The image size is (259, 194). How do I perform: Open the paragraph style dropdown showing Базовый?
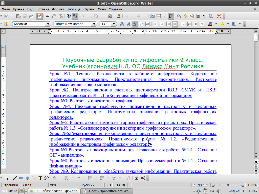(48, 24)
